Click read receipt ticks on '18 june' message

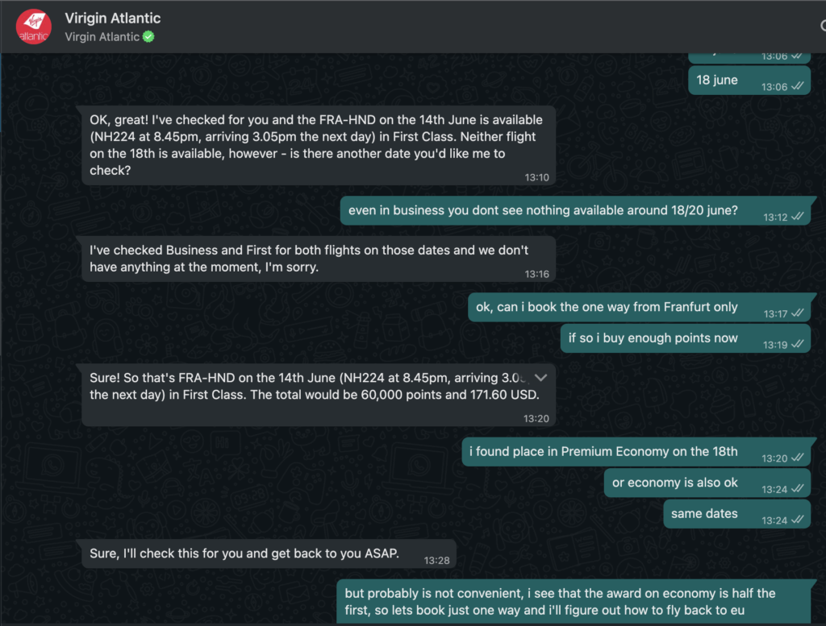798,86
